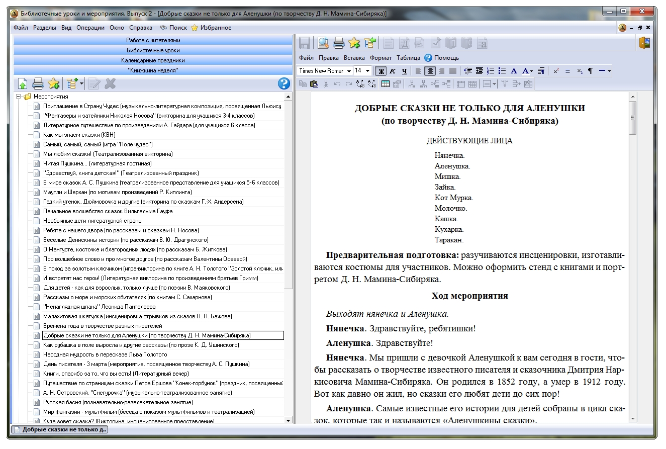The image size is (666, 449).
Task: Print the document from the editor toolbar
Action: (339, 43)
